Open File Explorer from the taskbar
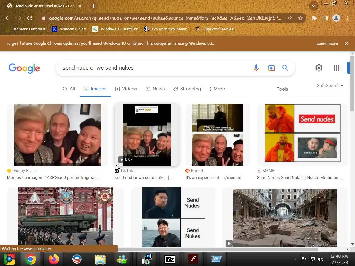The width and height of the screenshot is (355, 266). click(x=100, y=259)
